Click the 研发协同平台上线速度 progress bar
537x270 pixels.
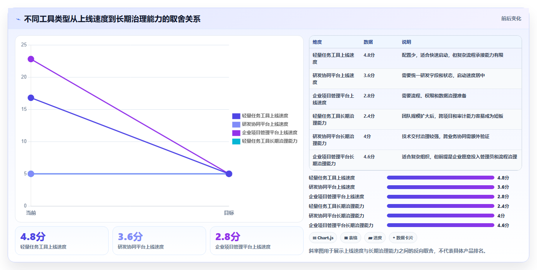(x=440, y=187)
